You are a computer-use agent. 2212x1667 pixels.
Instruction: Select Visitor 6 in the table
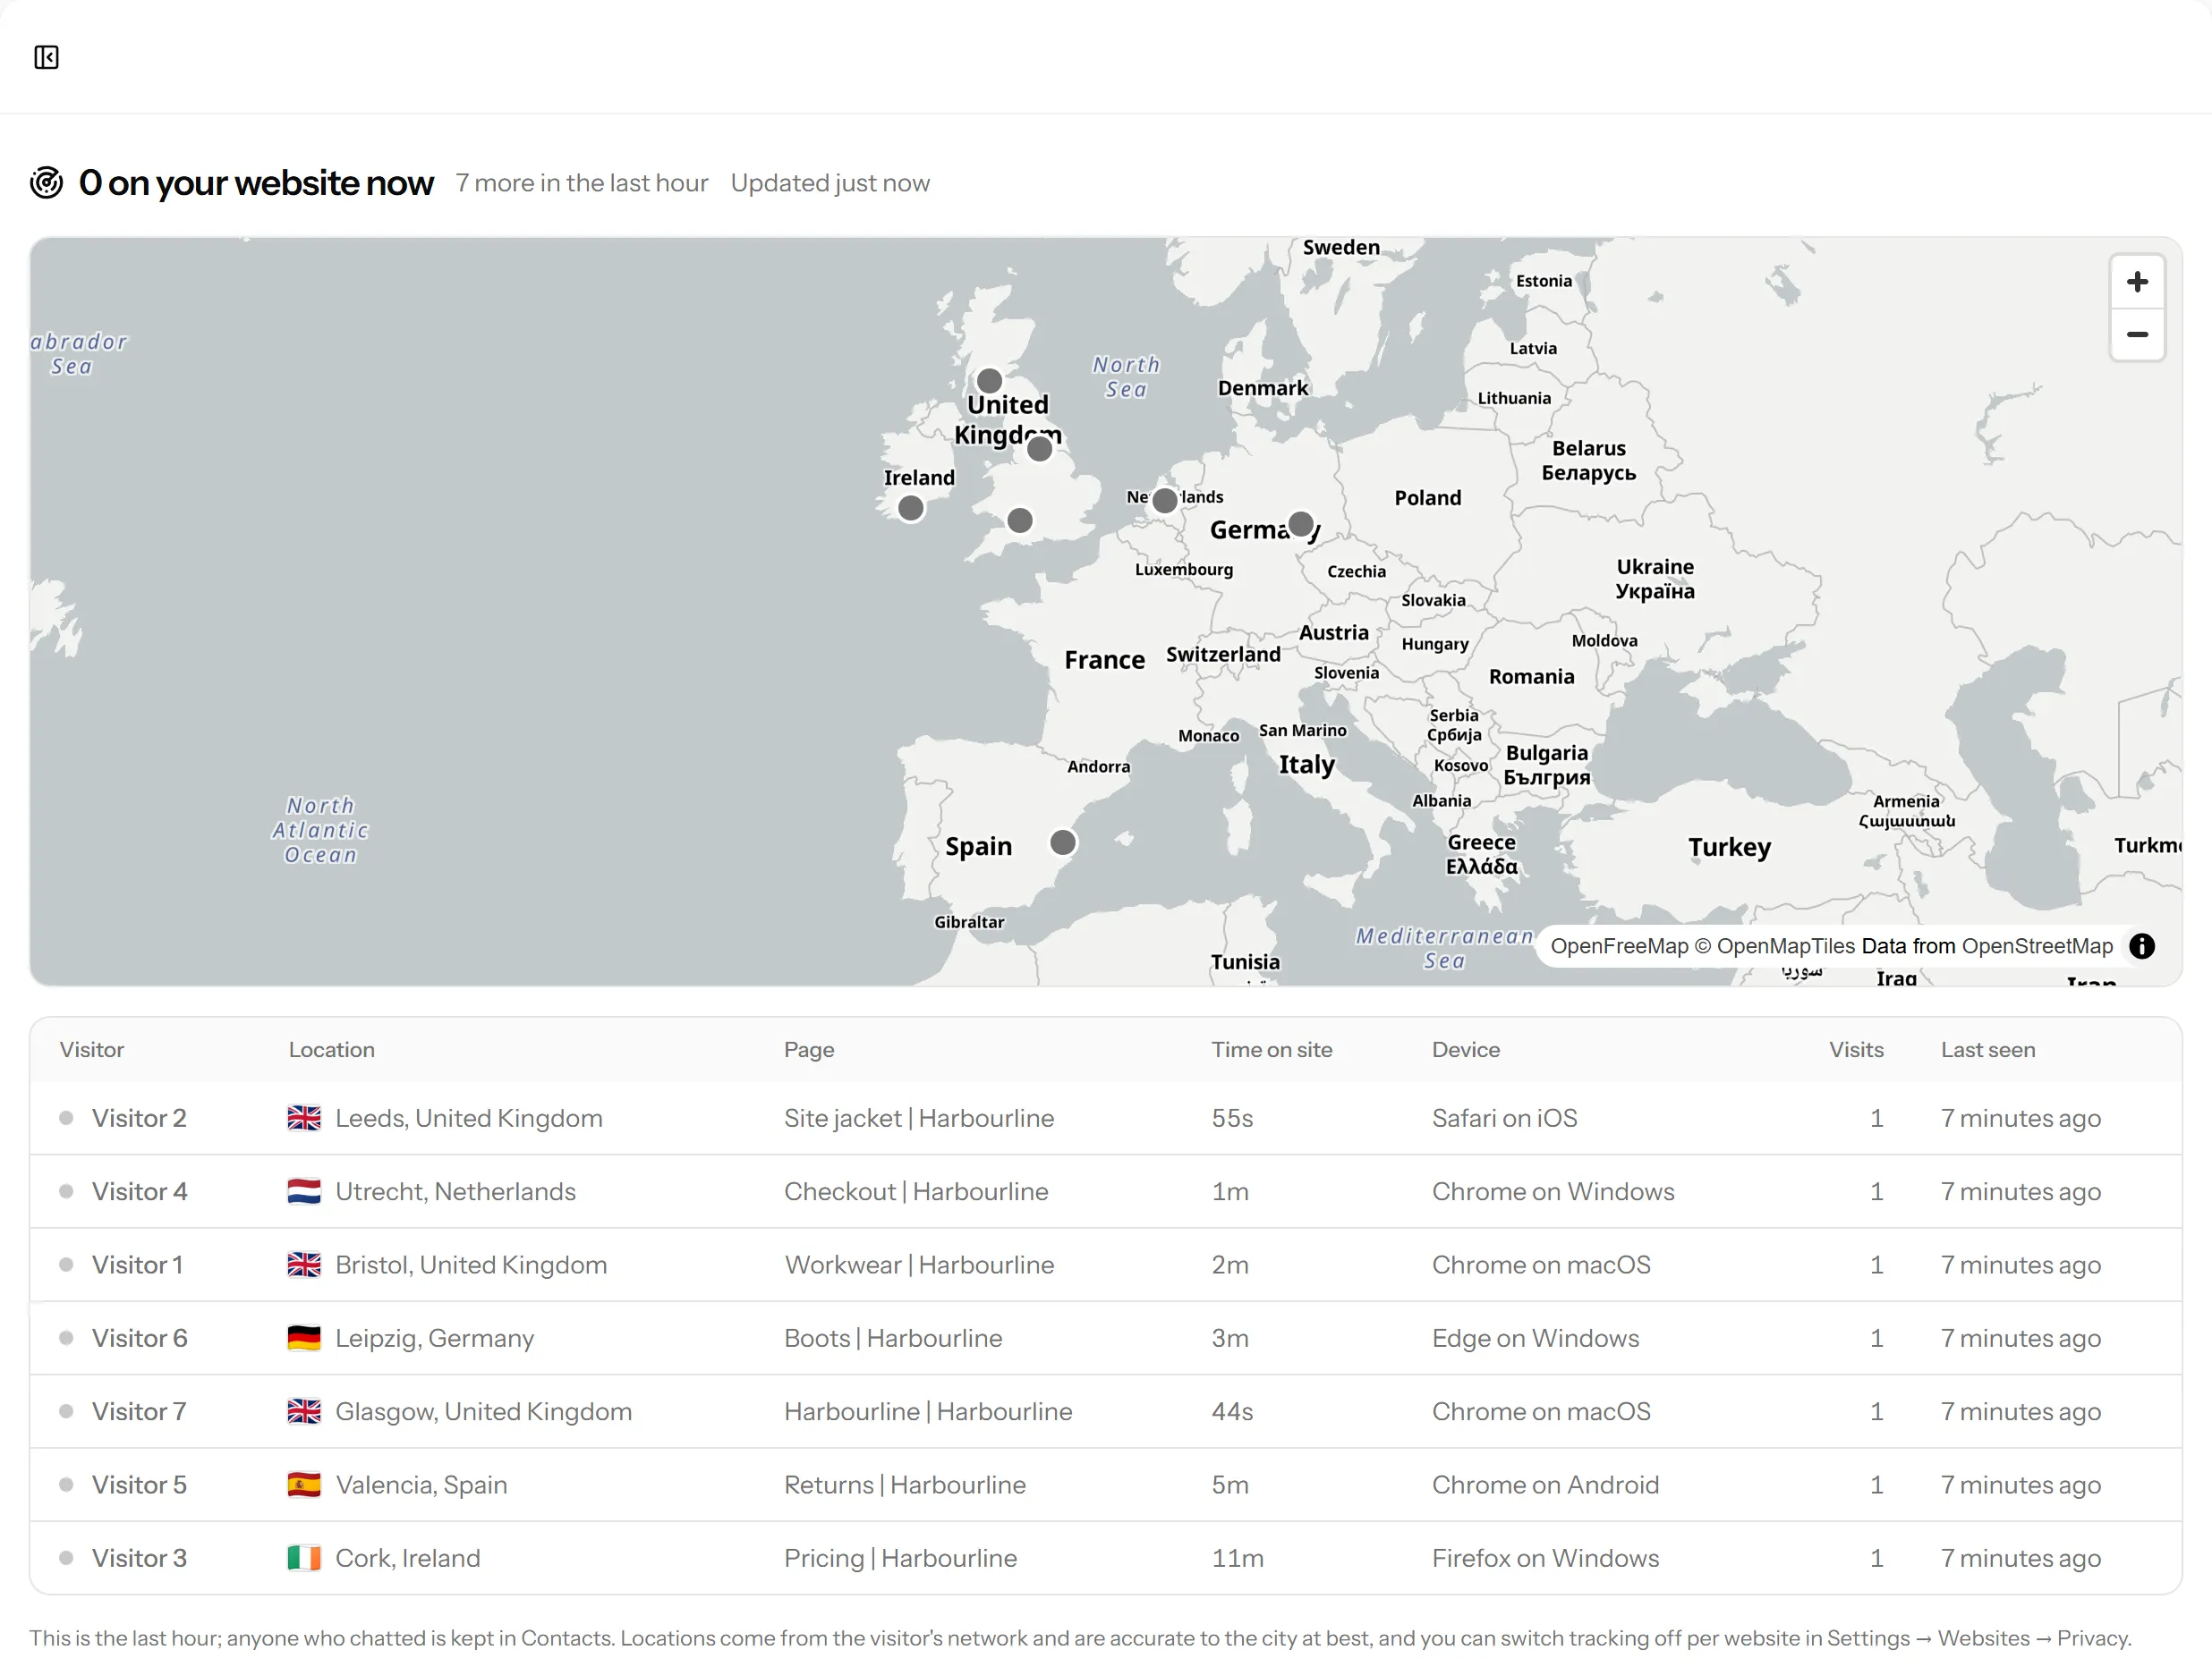coord(1105,1338)
